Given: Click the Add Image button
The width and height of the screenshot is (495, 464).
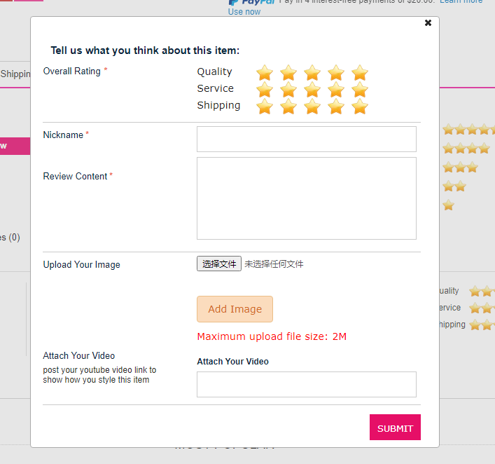Looking at the screenshot, I should (x=235, y=309).
